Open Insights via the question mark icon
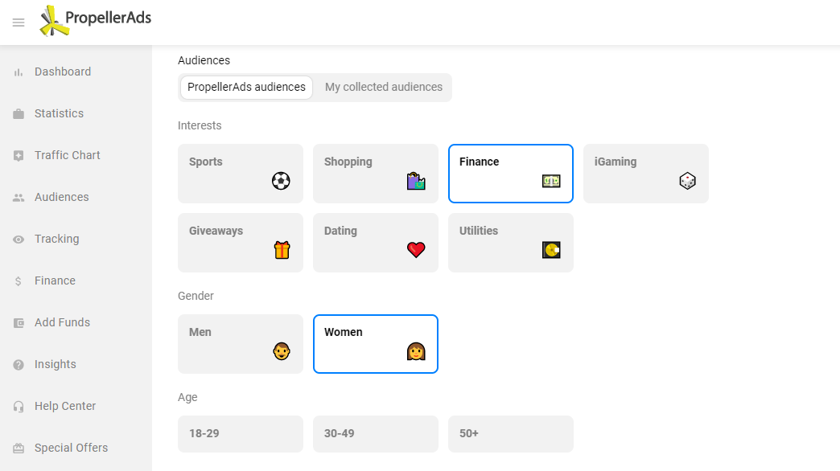Image resolution: width=840 pixels, height=471 pixels. [17, 364]
